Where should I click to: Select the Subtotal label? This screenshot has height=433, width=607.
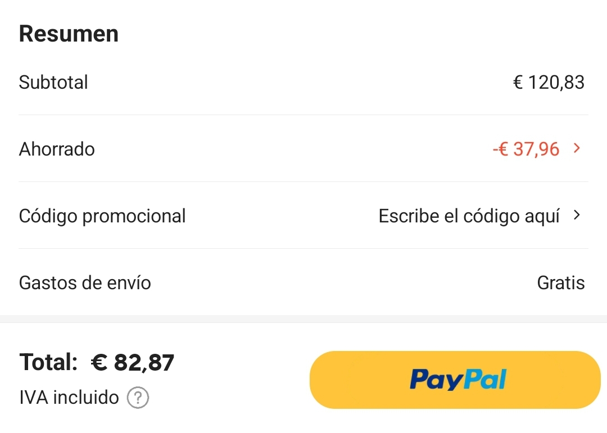click(x=53, y=83)
